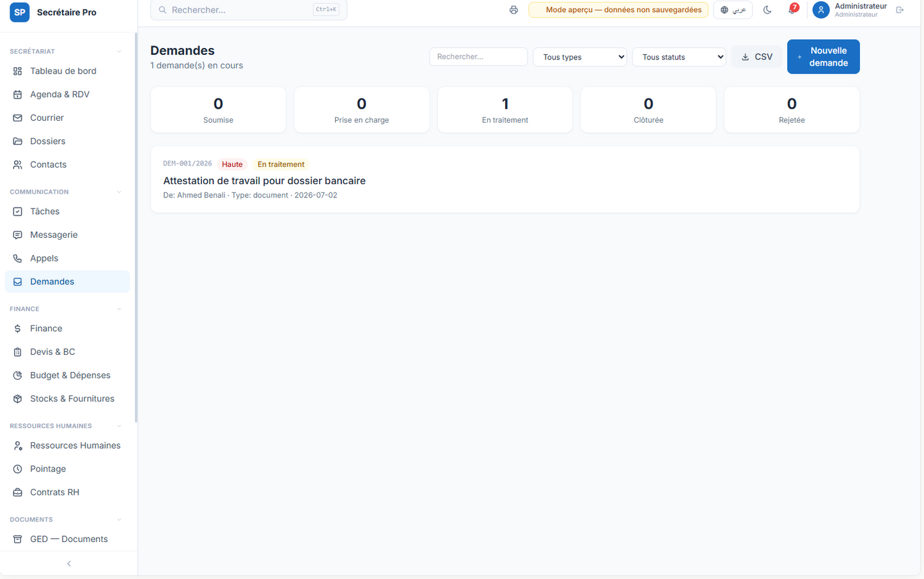This screenshot has width=924, height=579.
Task: Open the Attestation de travail request
Action: (x=505, y=180)
